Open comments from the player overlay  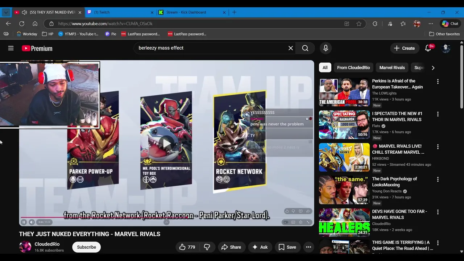click(x=301, y=211)
